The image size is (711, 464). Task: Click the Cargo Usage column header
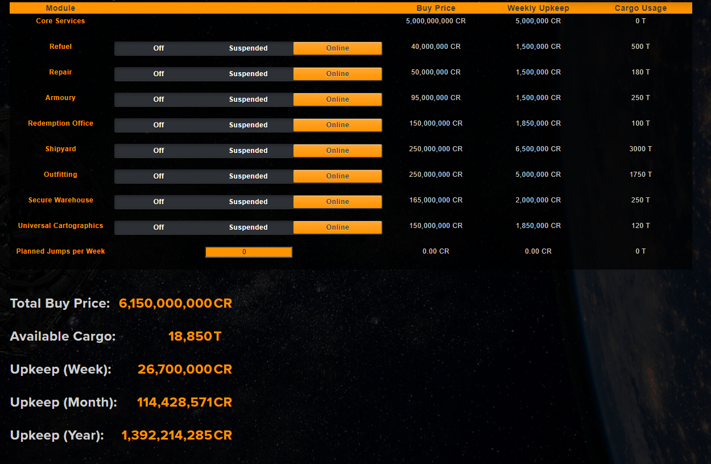click(640, 8)
